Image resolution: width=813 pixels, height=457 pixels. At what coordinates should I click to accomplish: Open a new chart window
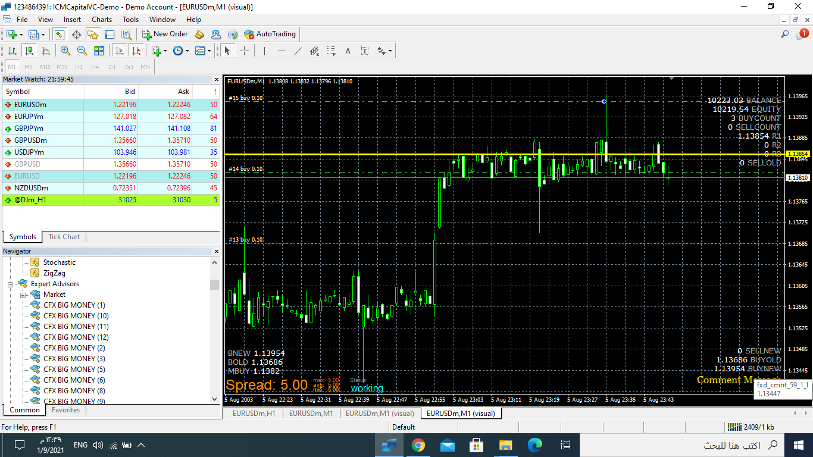(11, 34)
